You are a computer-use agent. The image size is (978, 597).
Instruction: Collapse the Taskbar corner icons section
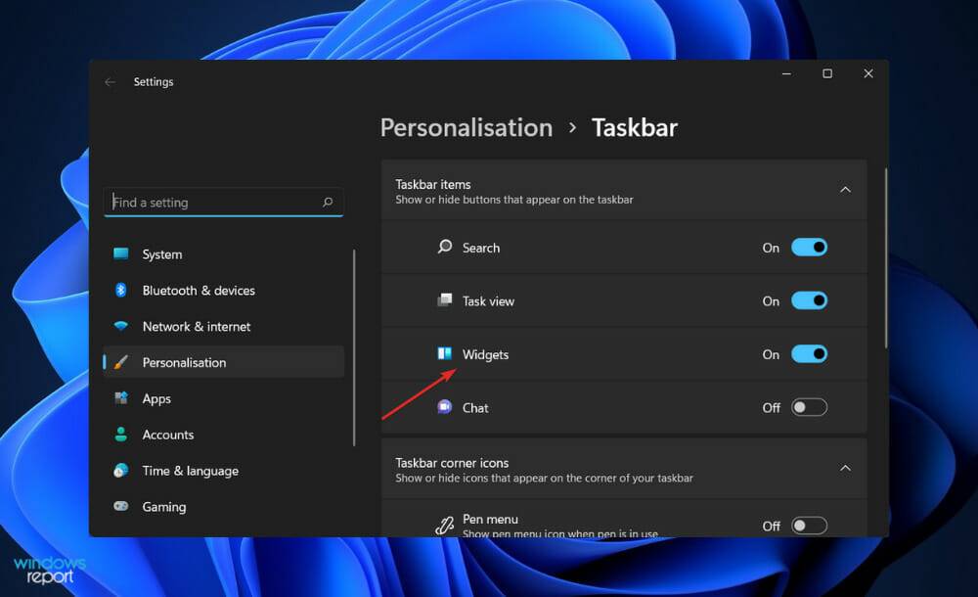point(845,469)
